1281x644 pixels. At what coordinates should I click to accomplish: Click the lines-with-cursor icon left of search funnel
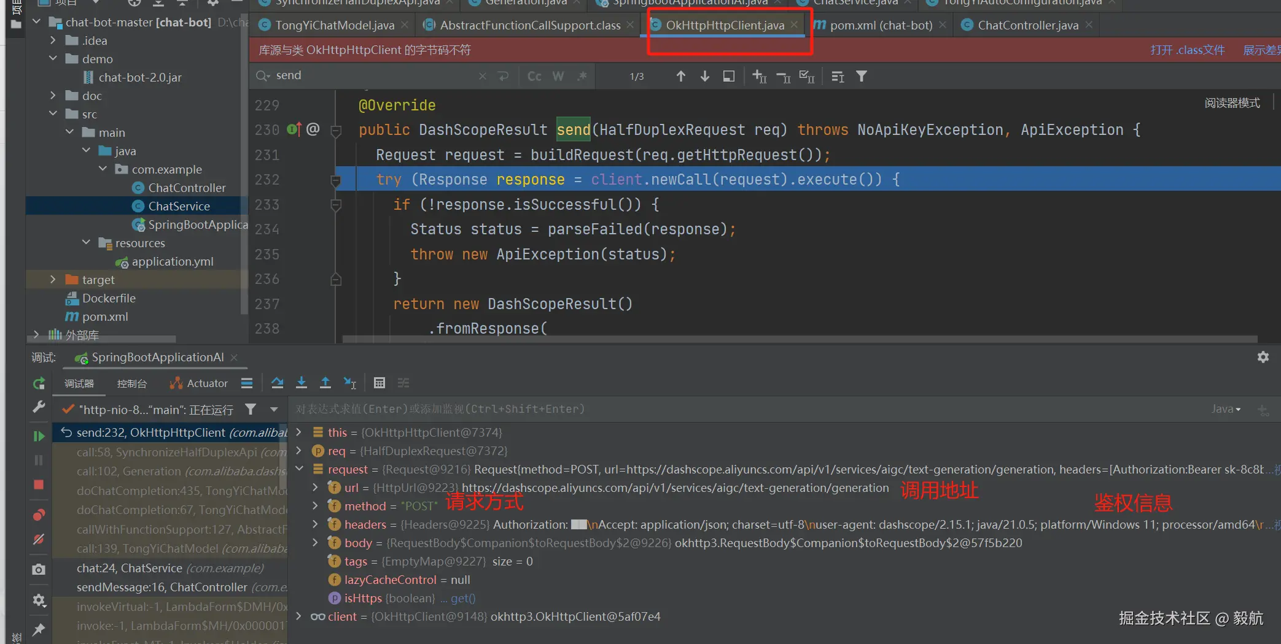[838, 77]
